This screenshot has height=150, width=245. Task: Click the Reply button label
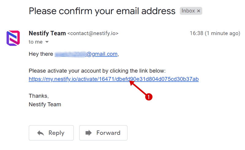(56, 133)
